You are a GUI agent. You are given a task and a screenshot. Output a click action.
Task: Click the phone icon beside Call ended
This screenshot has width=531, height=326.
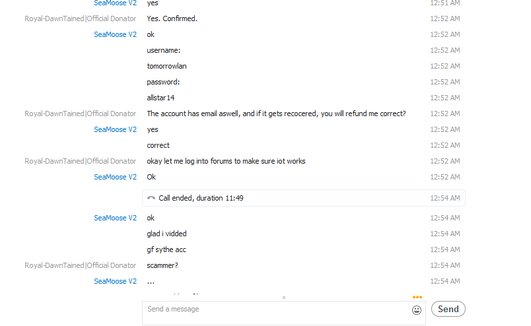(151, 198)
